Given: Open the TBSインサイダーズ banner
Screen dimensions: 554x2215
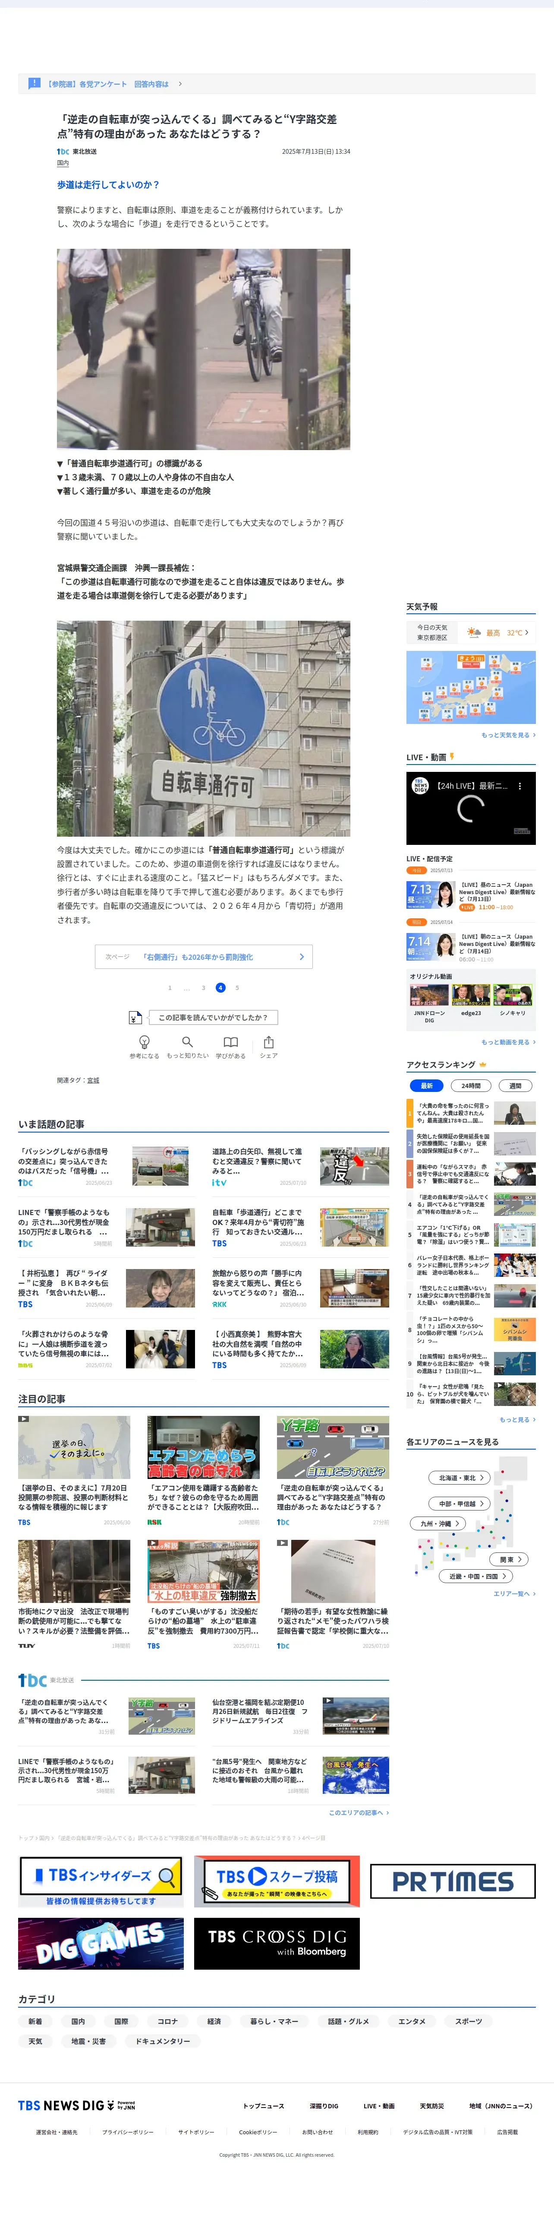Looking at the screenshot, I should pyautogui.click(x=101, y=1882).
